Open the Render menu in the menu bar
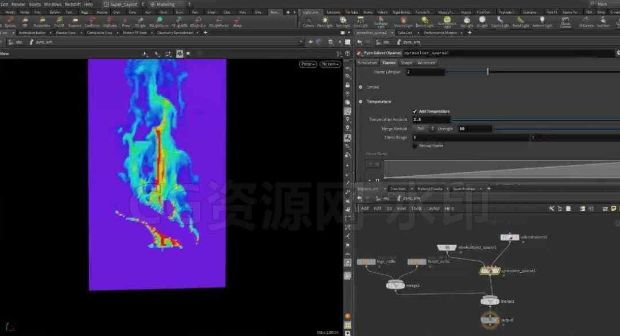The image size is (620, 336). pos(18,5)
